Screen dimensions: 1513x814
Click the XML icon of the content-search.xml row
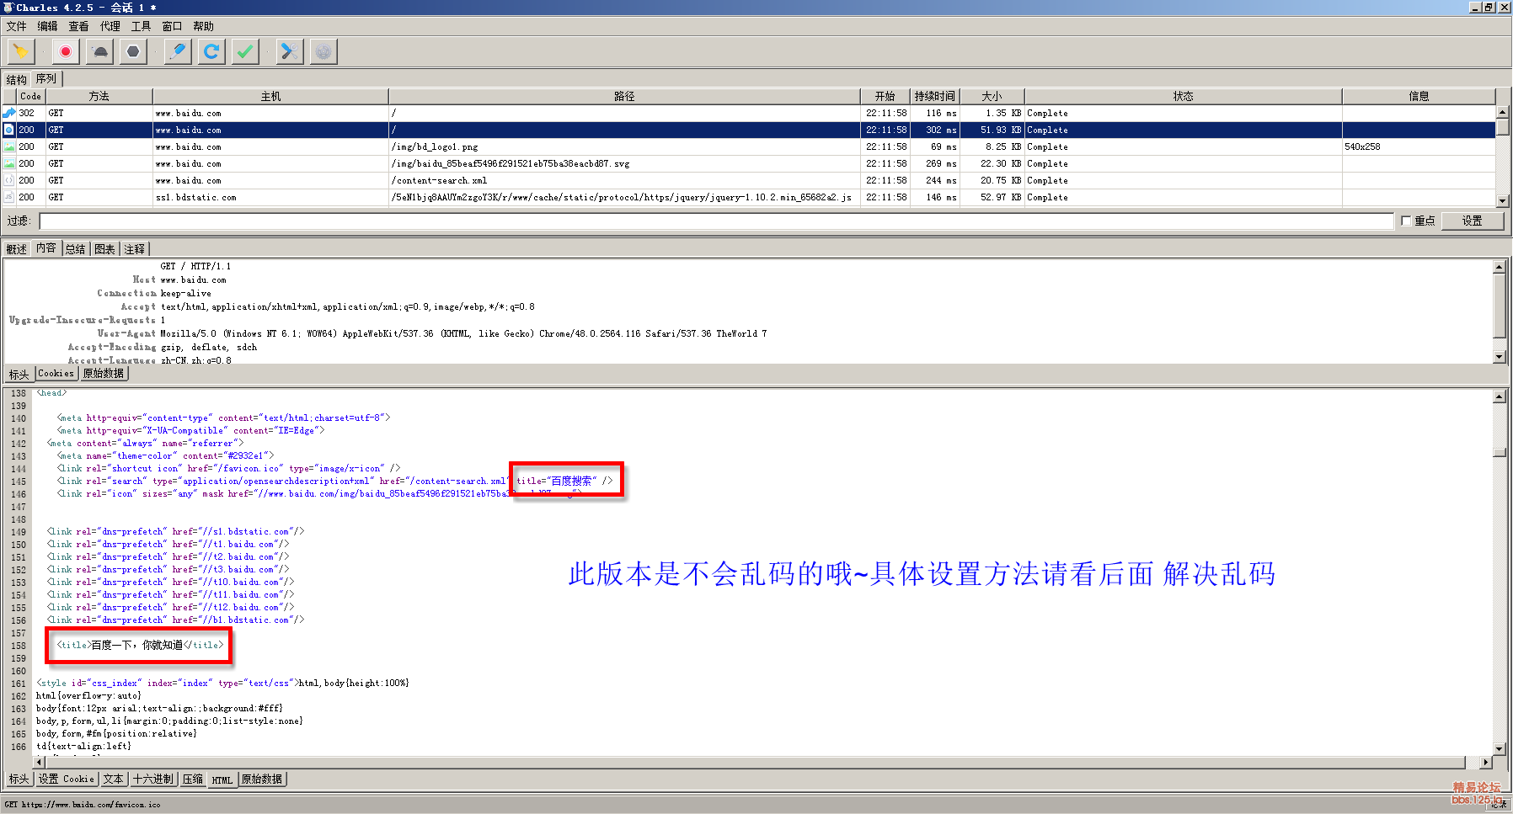point(9,180)
